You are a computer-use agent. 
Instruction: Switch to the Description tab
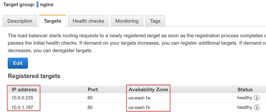tap(20, 21)
